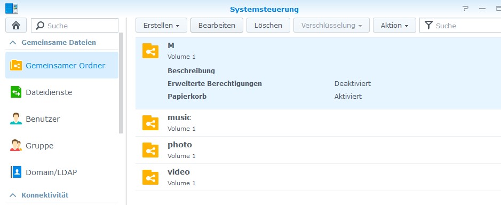Focus the sidebar Suche search field

click(75, 26)
